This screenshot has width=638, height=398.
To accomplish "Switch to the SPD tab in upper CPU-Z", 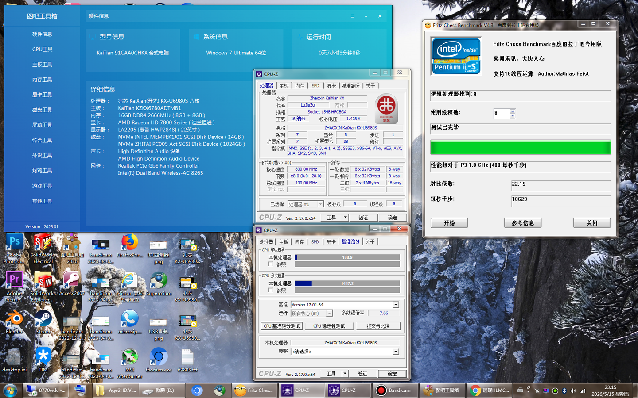I will (x=315, y=86).
